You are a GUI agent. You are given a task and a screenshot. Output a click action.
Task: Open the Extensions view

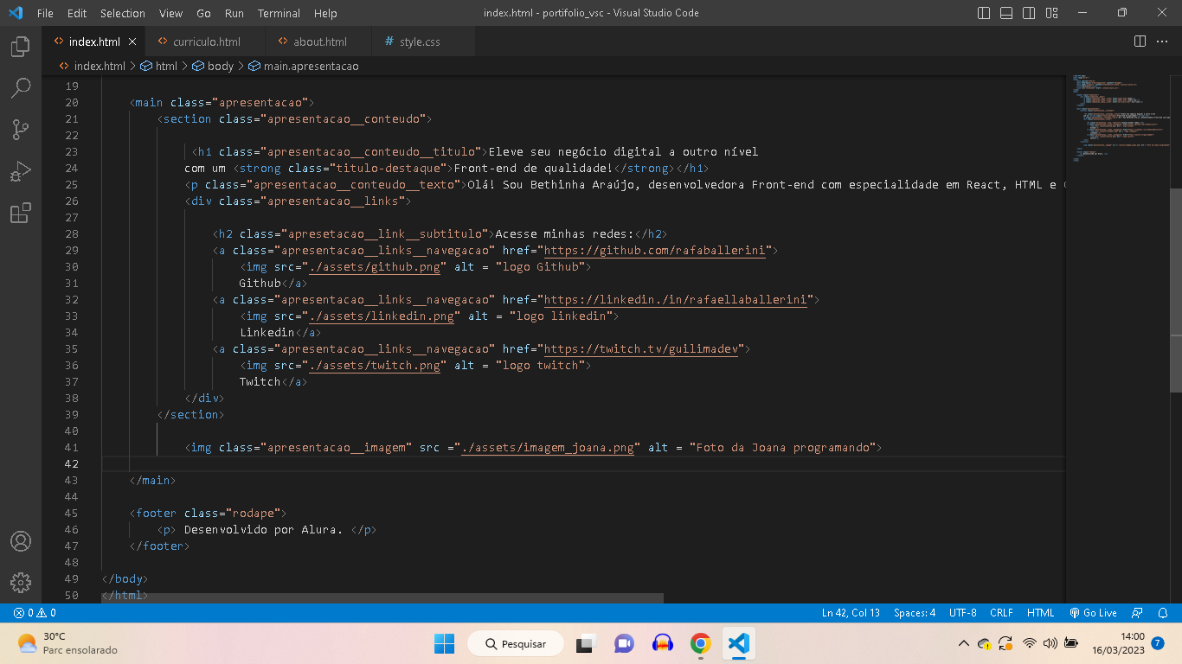21,213
